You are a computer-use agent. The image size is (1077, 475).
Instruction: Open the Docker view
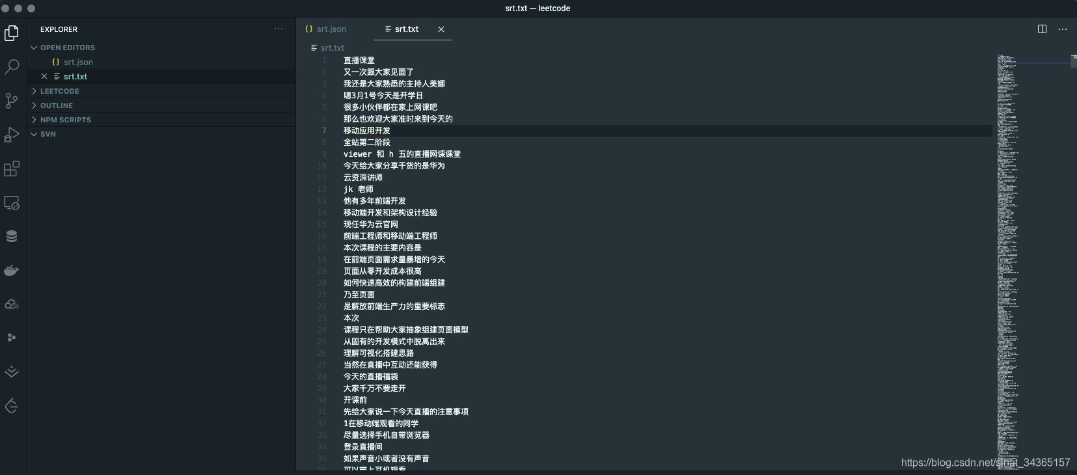coord(12,270)
